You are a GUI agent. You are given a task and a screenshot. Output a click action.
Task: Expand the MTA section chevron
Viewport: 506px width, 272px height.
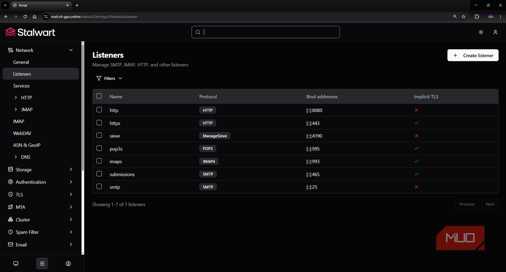click(71, 207)
